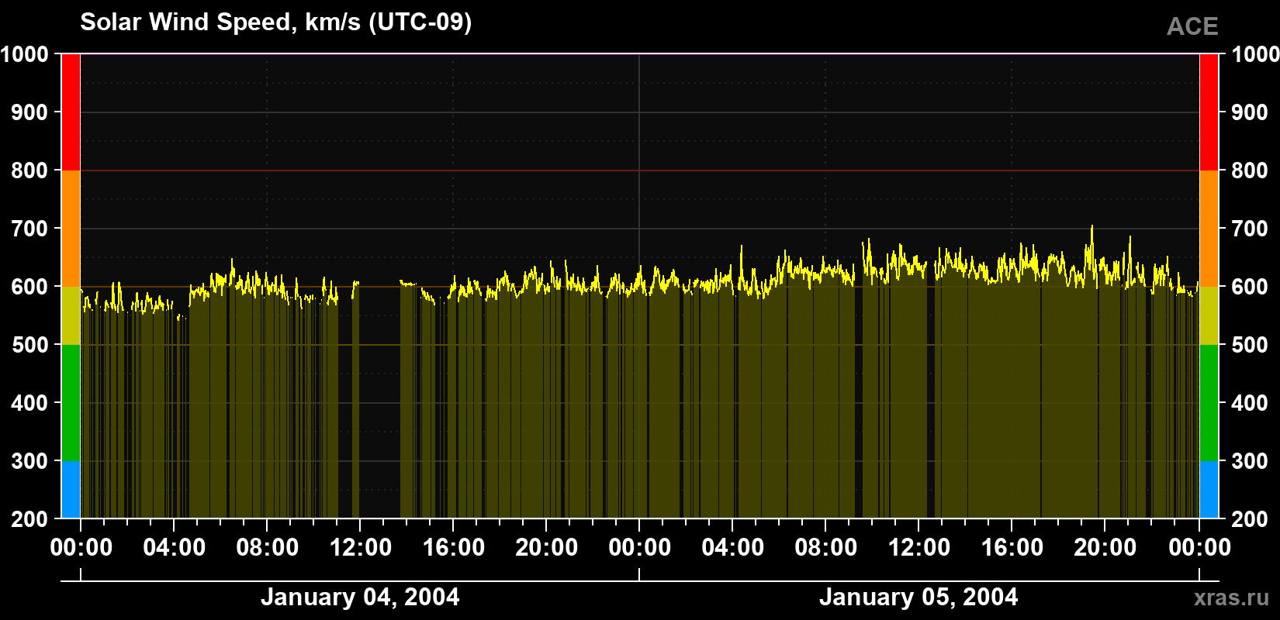Click the '20:00' time label for January 05
Image resolution: width=1280 pixels, height=620 pixels.
coord(1105,548)
